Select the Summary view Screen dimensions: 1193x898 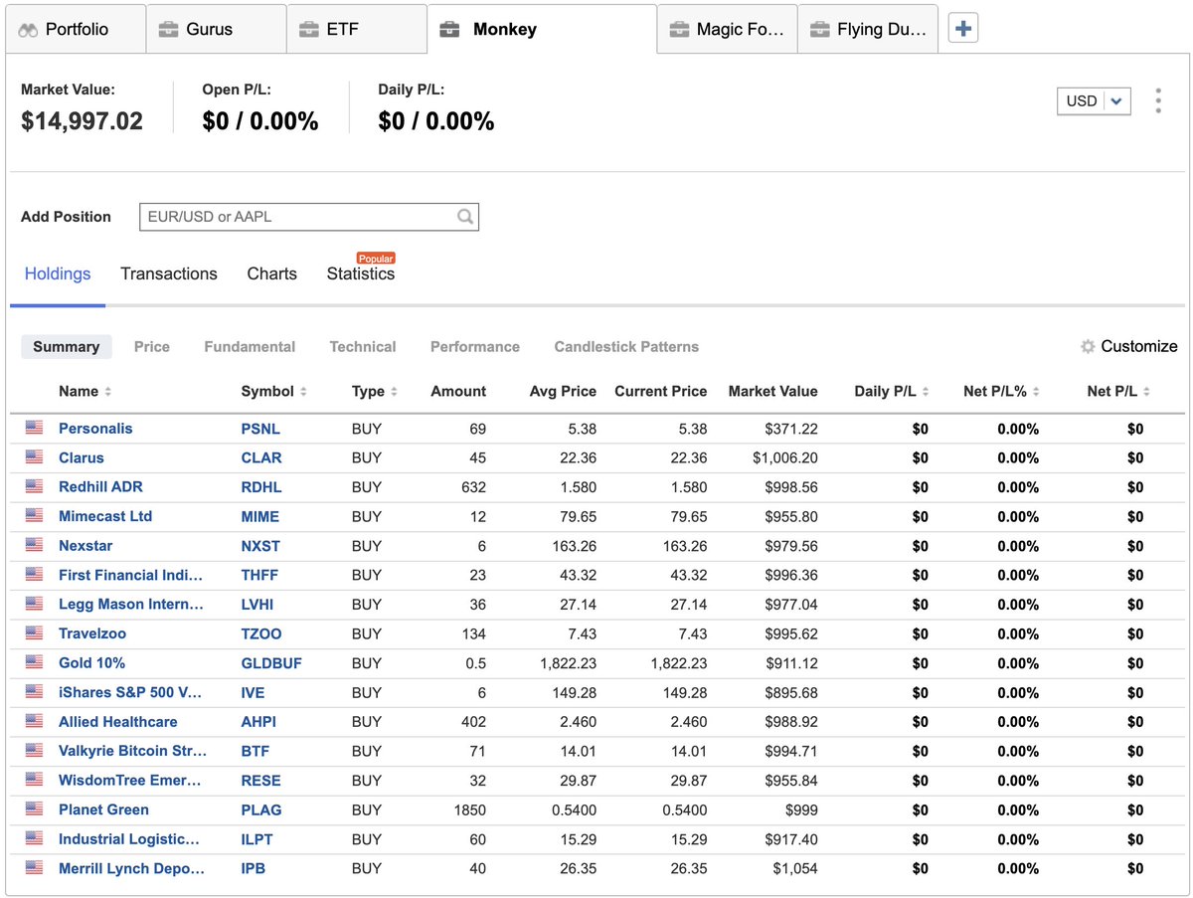click(x=67, y=346)
